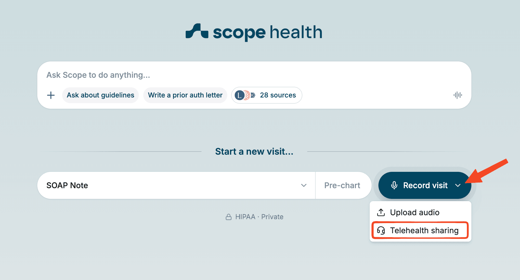The height and width of the screenshot is (280, 520).
Task: Click the Ask about guidelines chip
Action: tap(100, 95)
